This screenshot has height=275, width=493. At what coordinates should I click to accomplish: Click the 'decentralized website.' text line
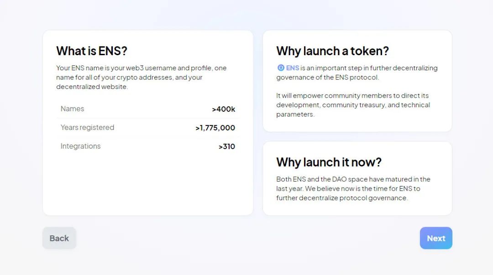(92, 87)
